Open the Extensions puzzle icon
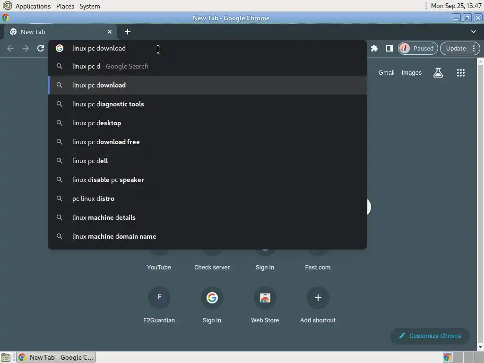The image size is (484, 363). tap(374, 49)
